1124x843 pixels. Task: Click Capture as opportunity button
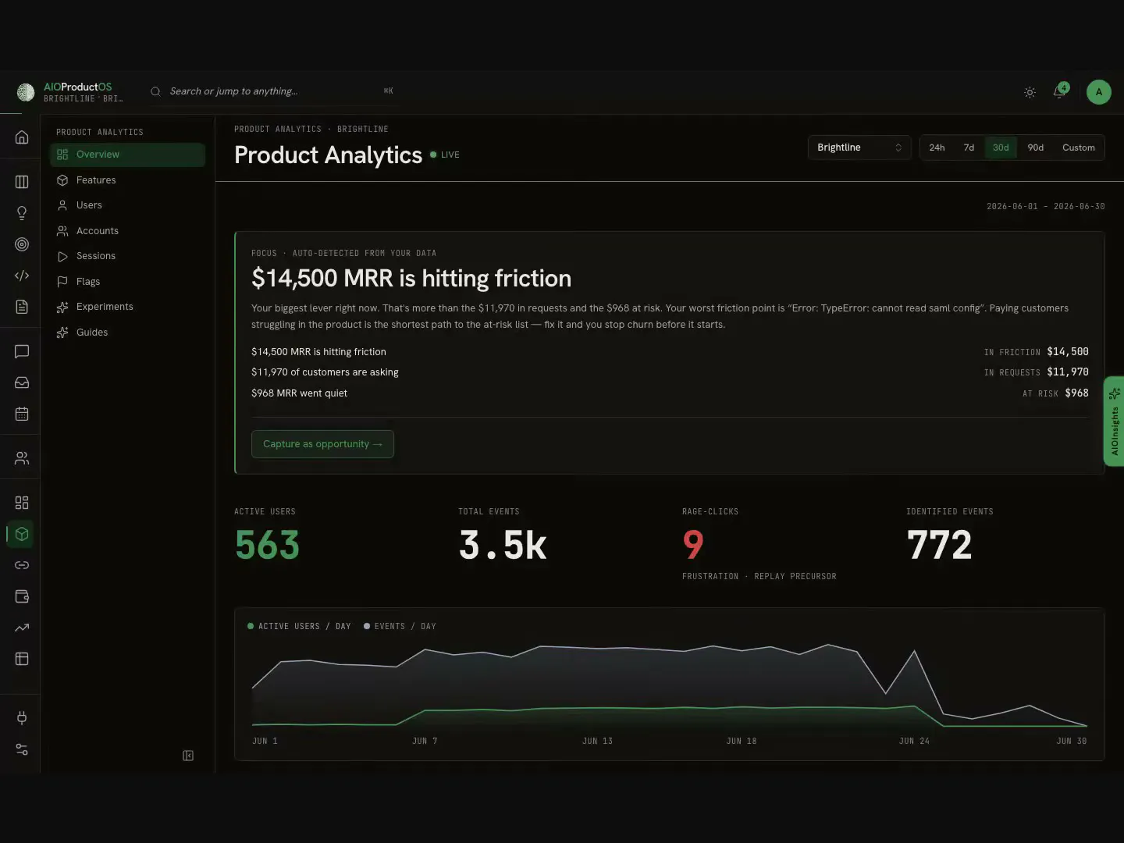point(322,444)
